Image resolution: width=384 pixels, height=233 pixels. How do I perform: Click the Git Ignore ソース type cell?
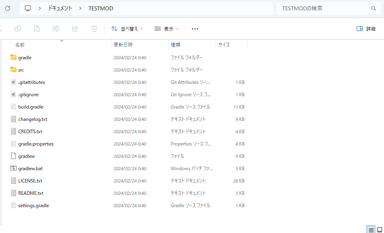pyautogui.click(x=191, y=94)
